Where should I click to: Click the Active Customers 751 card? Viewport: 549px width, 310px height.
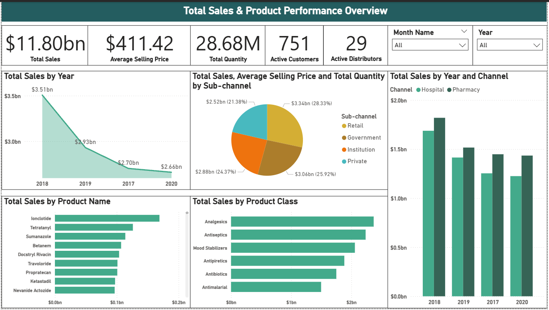(x=294, y=45)
